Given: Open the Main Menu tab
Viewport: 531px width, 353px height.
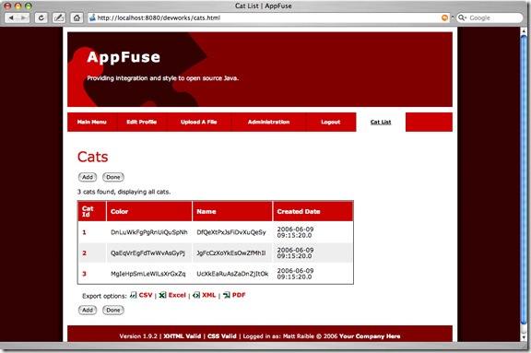Looking at the screenshot, I should click(92, 122).
